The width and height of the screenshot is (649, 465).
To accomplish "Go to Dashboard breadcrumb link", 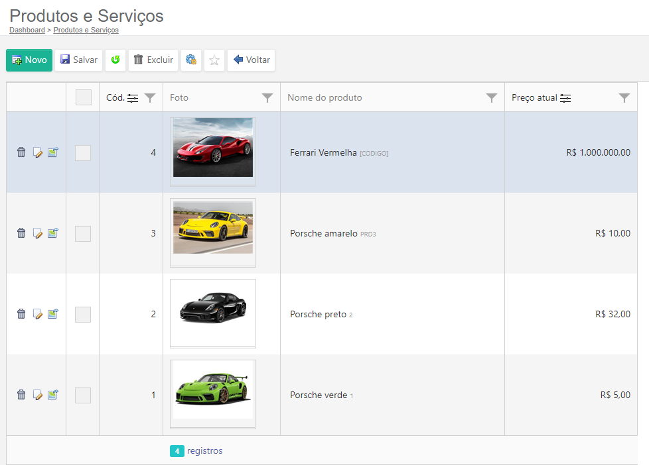I will coord(27,30).
